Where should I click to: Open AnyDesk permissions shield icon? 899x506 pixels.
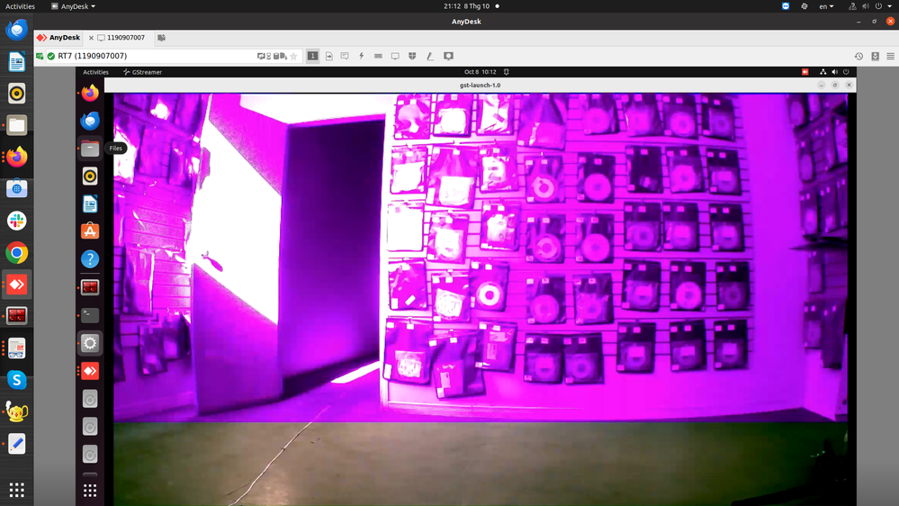pyautogui.click(x=412, y=56)
